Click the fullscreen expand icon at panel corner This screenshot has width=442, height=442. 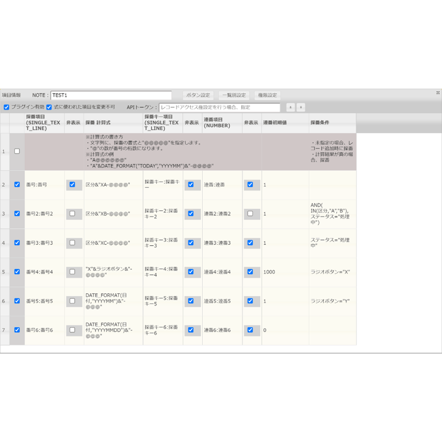[438, 93]
